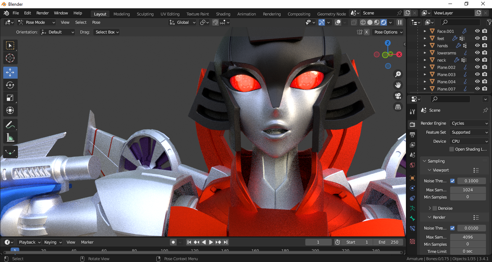
Task: Toggle the camera view icon
Action: 398,96
